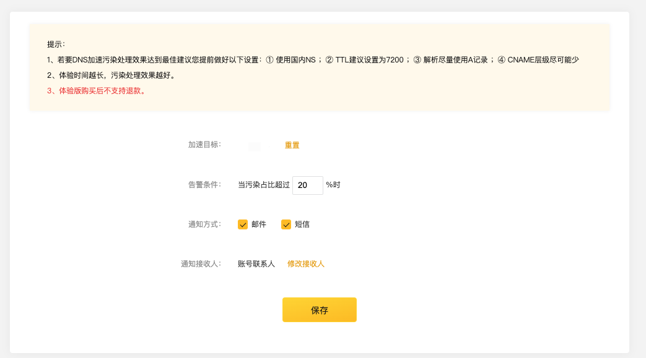Viewport: 646px width, 358px height.
Task: Click the 加速目标 field label
Action: 204,145
